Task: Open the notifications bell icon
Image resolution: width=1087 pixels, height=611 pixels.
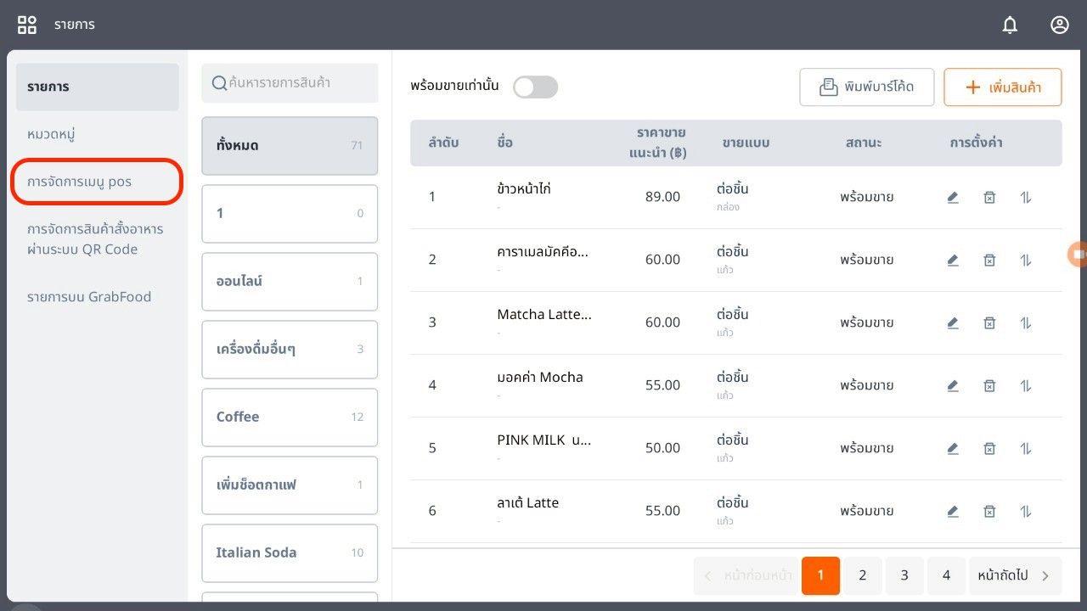Action: click(x=1010, y=25)
